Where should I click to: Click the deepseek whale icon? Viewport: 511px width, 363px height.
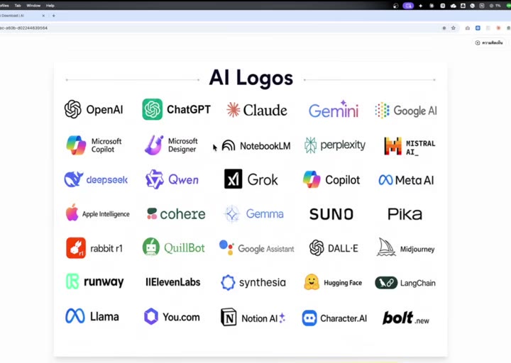[74, 179]
